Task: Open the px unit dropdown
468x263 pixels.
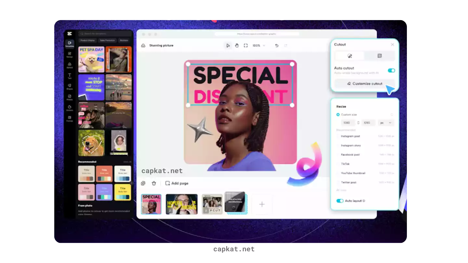Action: [x=386, y=123]
